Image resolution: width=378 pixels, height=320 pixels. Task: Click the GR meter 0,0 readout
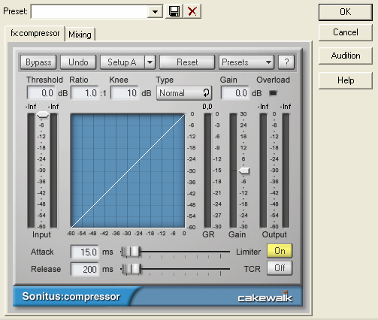coord(207,107)
